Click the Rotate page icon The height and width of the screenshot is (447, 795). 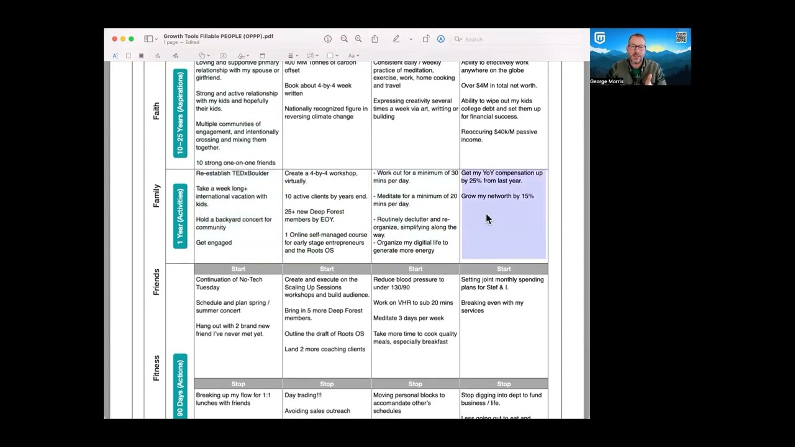pos(426,38)
